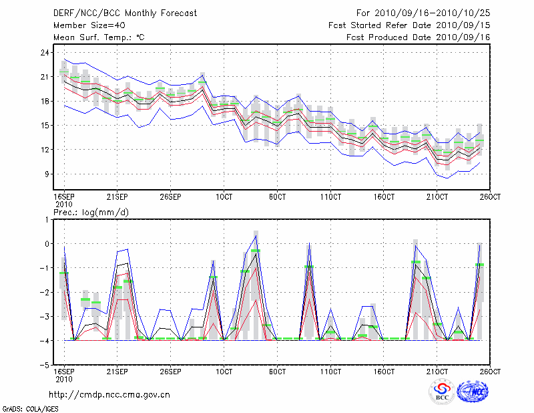
Task: Click the forecast period 2010/09/16-2010/10/25 text
Action: (x=423, y=13)
